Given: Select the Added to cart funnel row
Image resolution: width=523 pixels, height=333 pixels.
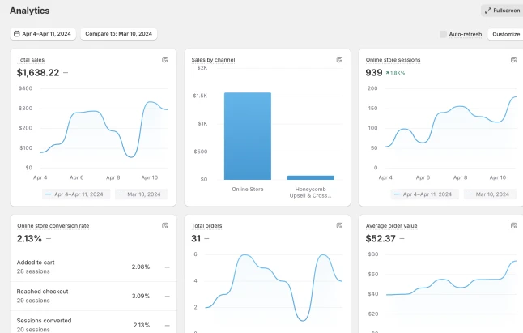Looking at the screenshot, I should tap(93, 267).
